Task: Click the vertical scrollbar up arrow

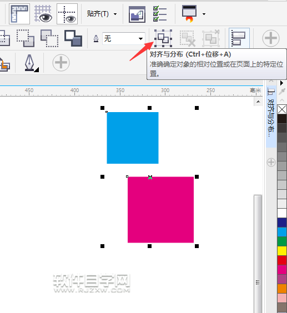Action: click(258, 102)
